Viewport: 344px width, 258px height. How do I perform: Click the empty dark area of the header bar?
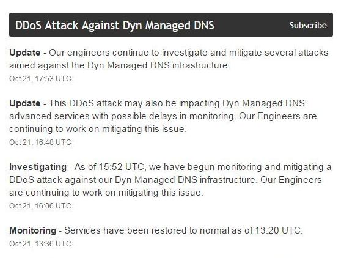(x=251, y=25)
